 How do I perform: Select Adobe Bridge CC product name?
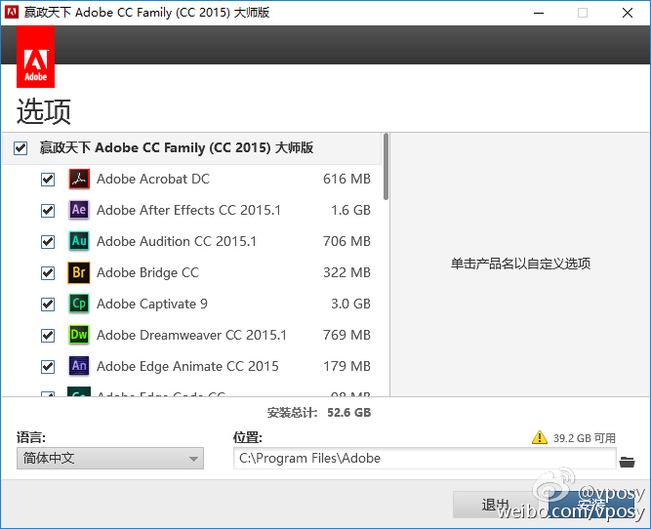click(x=147, y=272)
